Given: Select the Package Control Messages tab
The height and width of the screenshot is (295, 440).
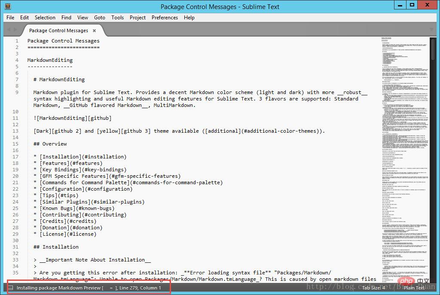Looking at the screenshot, I should point(58,30).
